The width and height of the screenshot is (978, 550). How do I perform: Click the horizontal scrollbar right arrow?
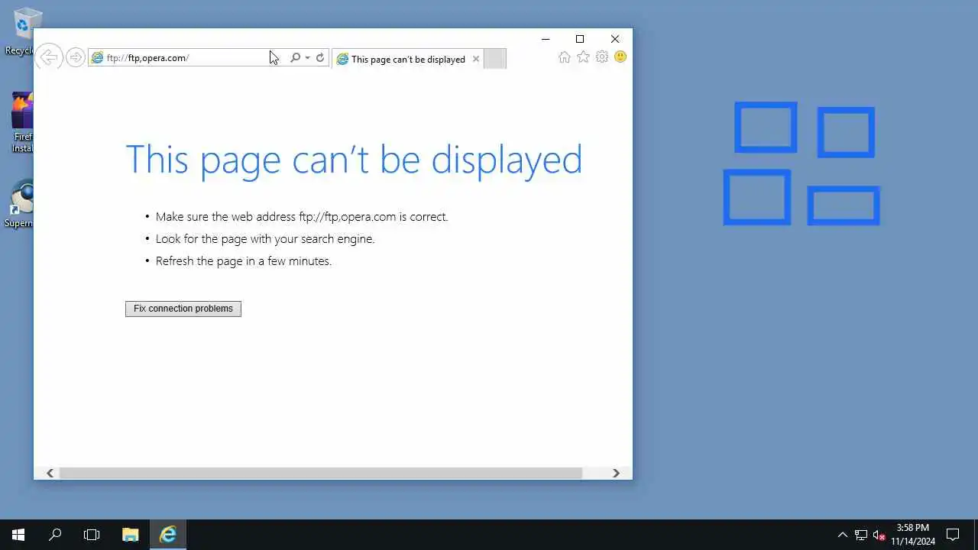tap(616, 473)
